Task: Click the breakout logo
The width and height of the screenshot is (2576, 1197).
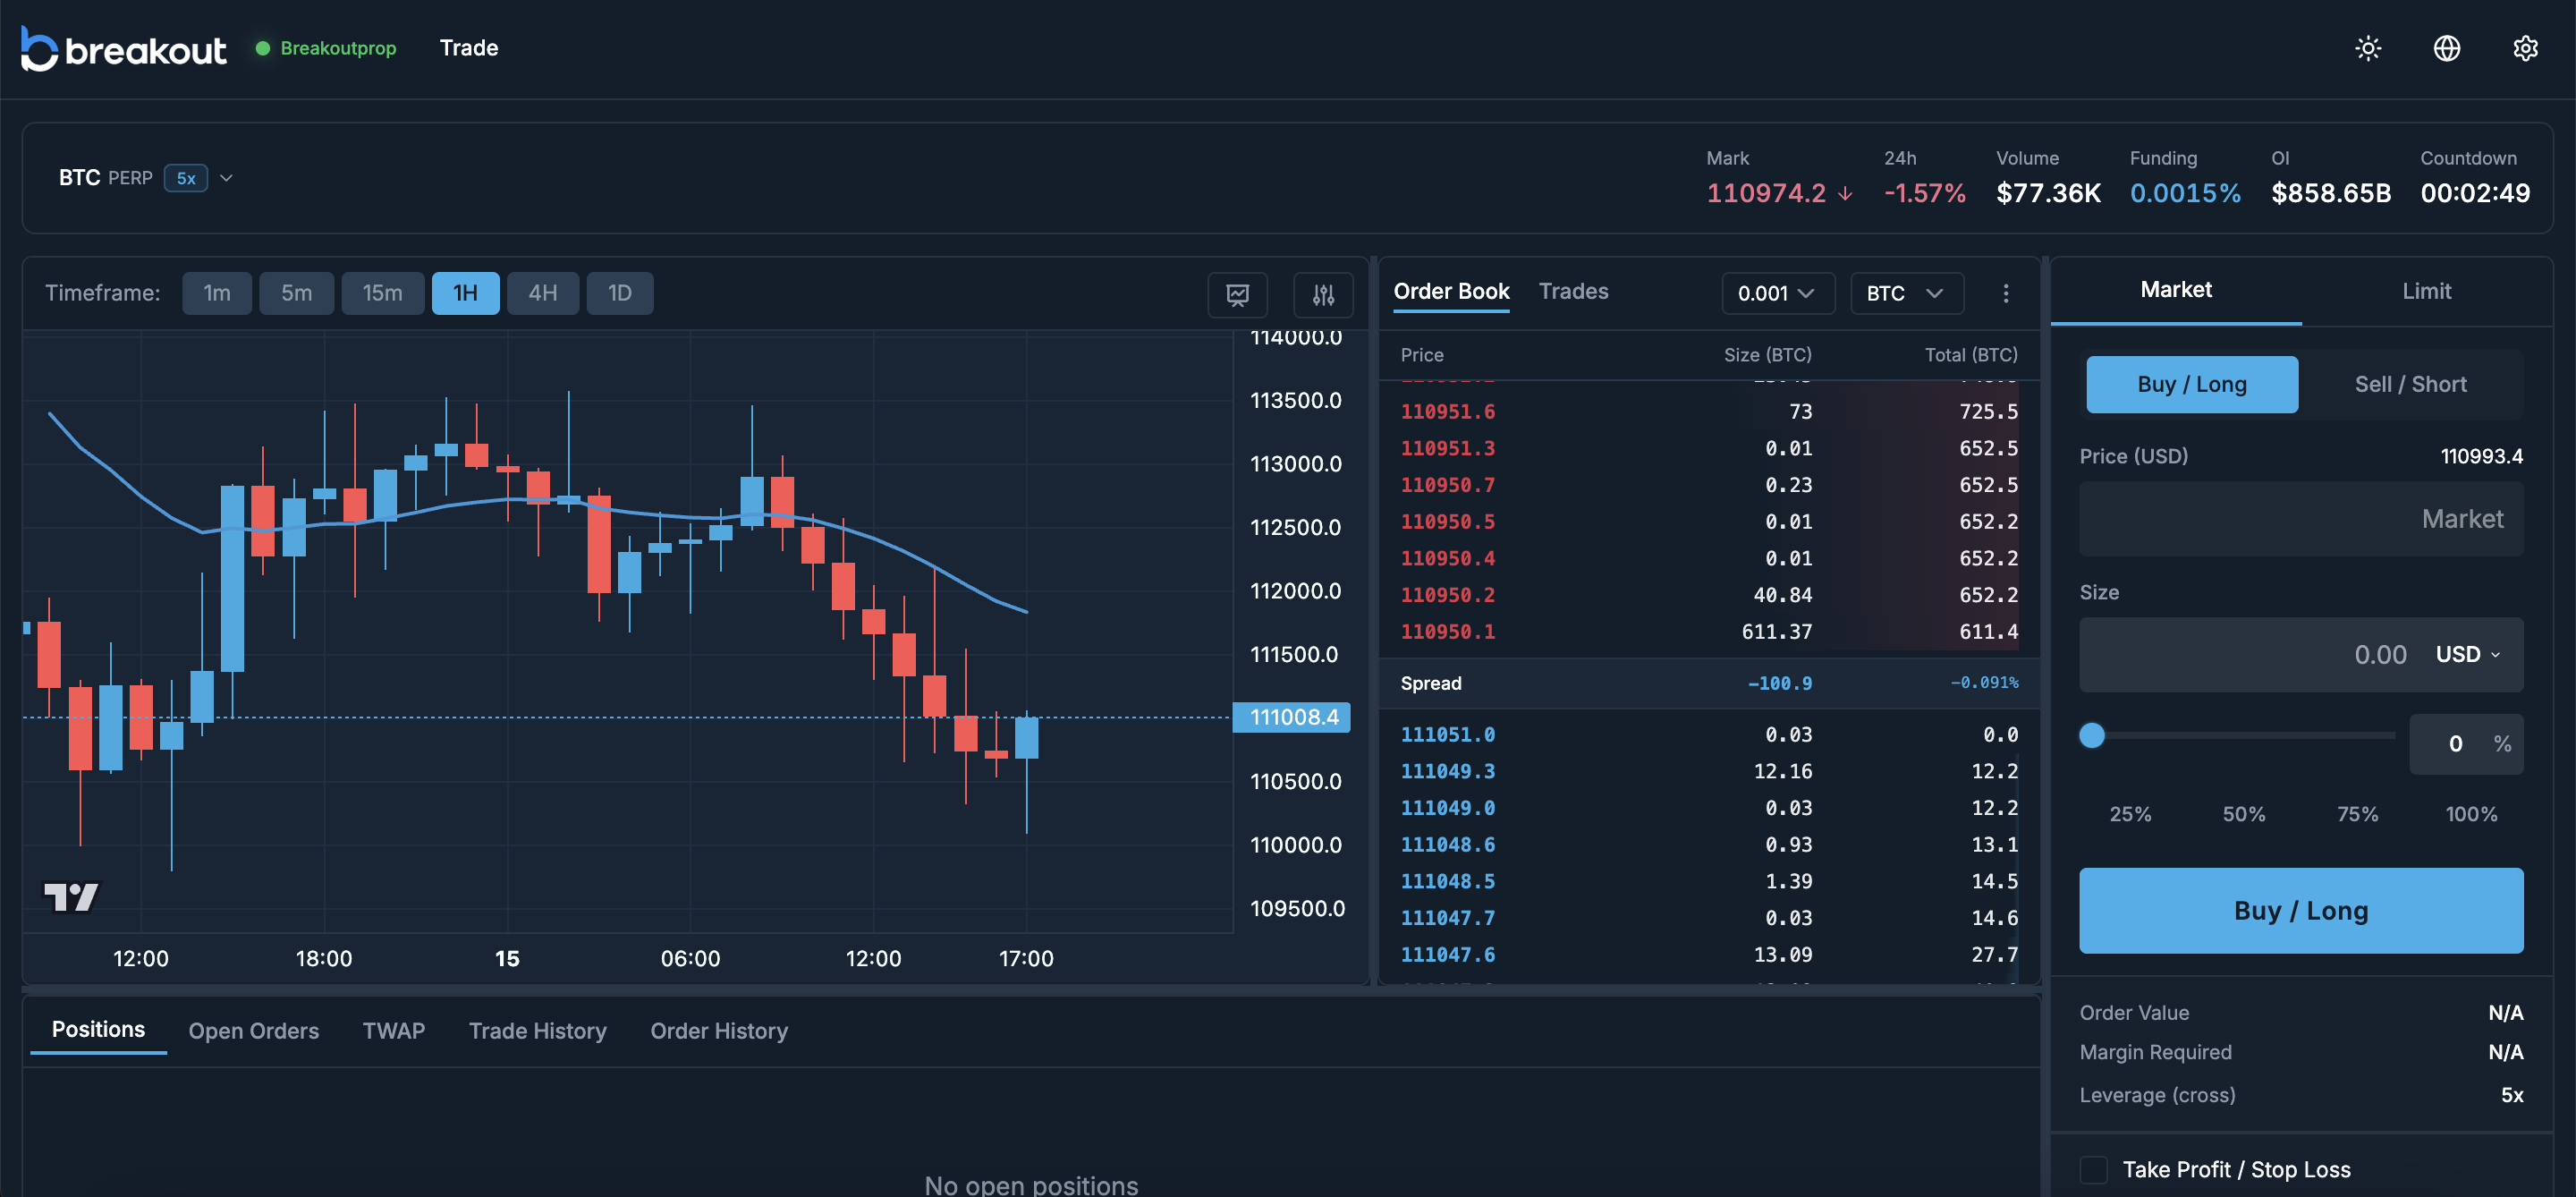Action: click(124, 48)
